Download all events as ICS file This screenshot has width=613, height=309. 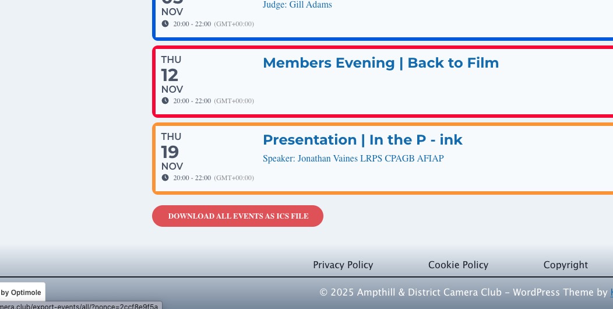click(238, 216)
